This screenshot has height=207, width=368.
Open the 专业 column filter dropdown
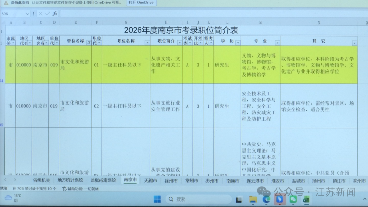click(277, 43)
